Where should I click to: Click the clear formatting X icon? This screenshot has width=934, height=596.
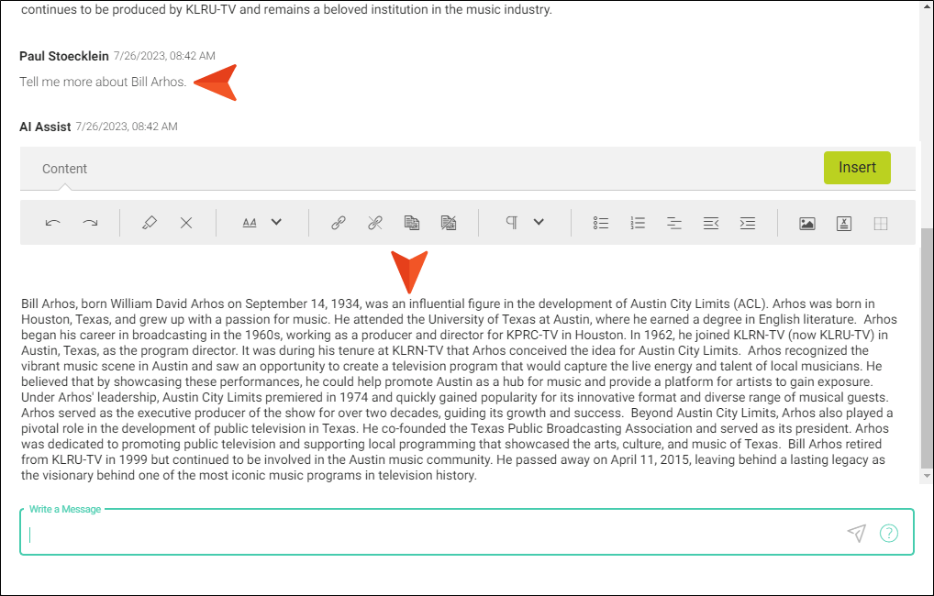tap(186, 223)
